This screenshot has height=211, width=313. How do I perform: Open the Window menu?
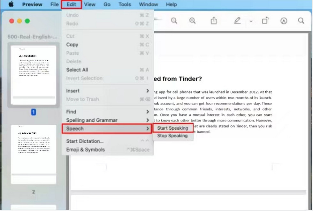(x=149, y=4)
